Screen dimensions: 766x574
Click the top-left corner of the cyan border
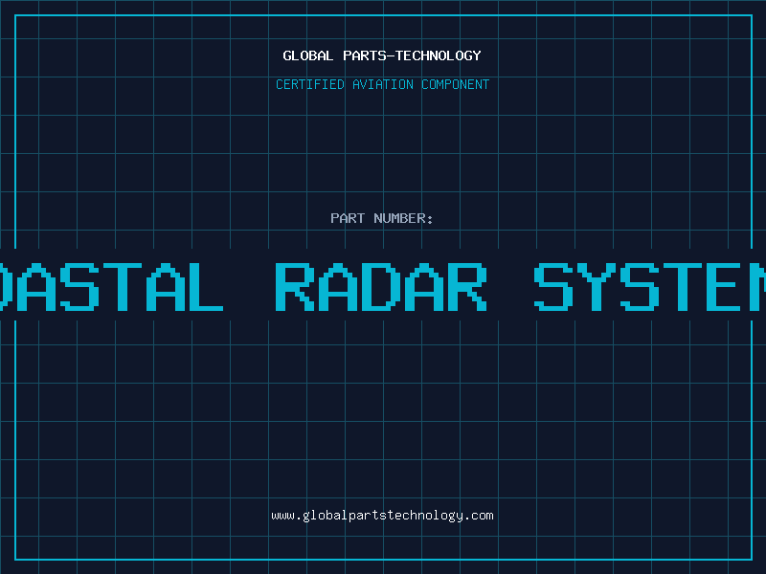click(14, 14)
